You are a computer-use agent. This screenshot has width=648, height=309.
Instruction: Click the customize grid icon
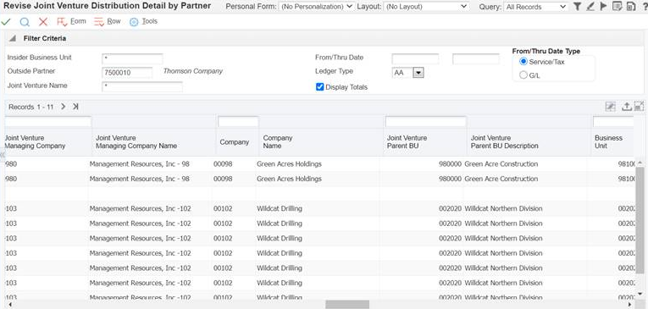point(610,107)
